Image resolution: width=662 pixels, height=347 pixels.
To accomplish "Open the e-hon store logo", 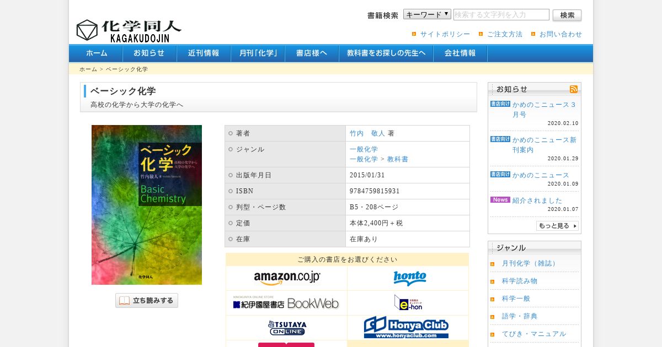I will click(408, 302).
